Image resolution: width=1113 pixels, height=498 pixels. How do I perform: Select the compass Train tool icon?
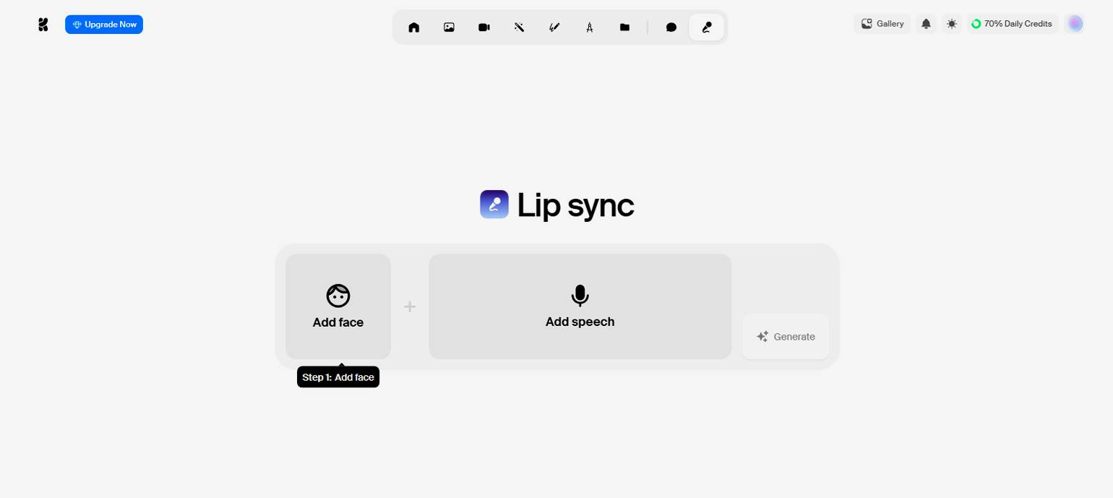[x=590, y=27]
